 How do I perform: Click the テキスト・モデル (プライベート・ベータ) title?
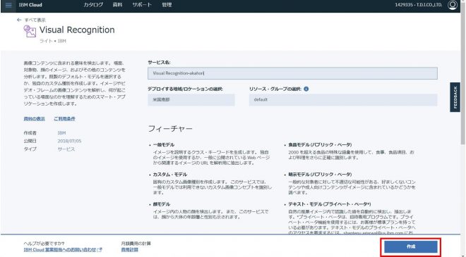329,204
